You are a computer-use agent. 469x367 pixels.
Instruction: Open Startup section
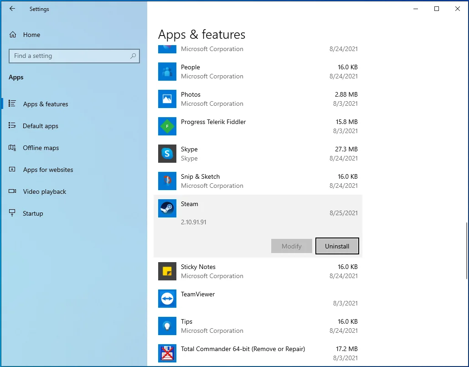pos(33,213)
